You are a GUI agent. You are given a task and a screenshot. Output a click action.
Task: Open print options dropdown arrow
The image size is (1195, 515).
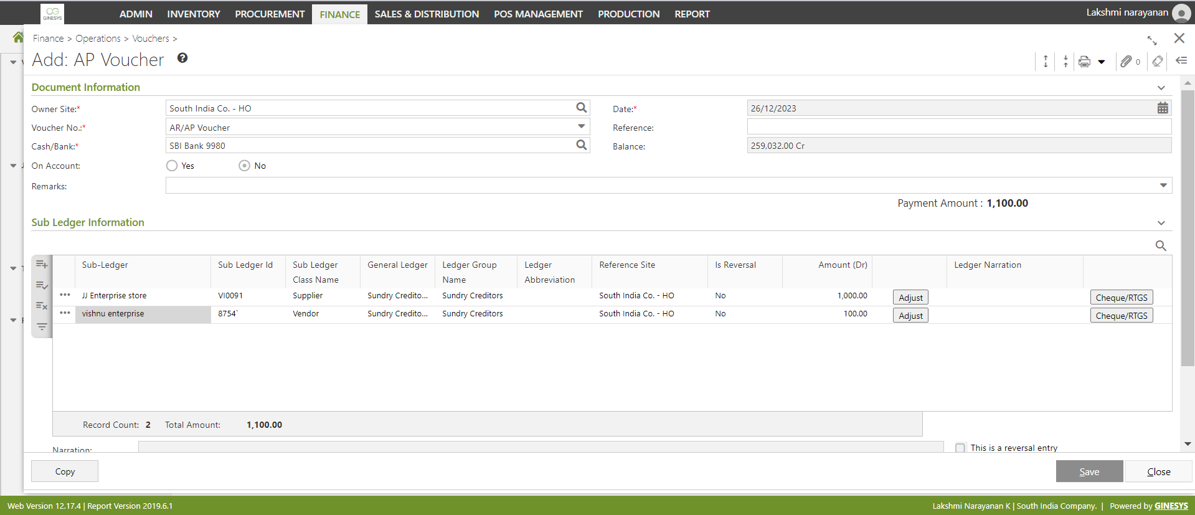point(1102,62)
